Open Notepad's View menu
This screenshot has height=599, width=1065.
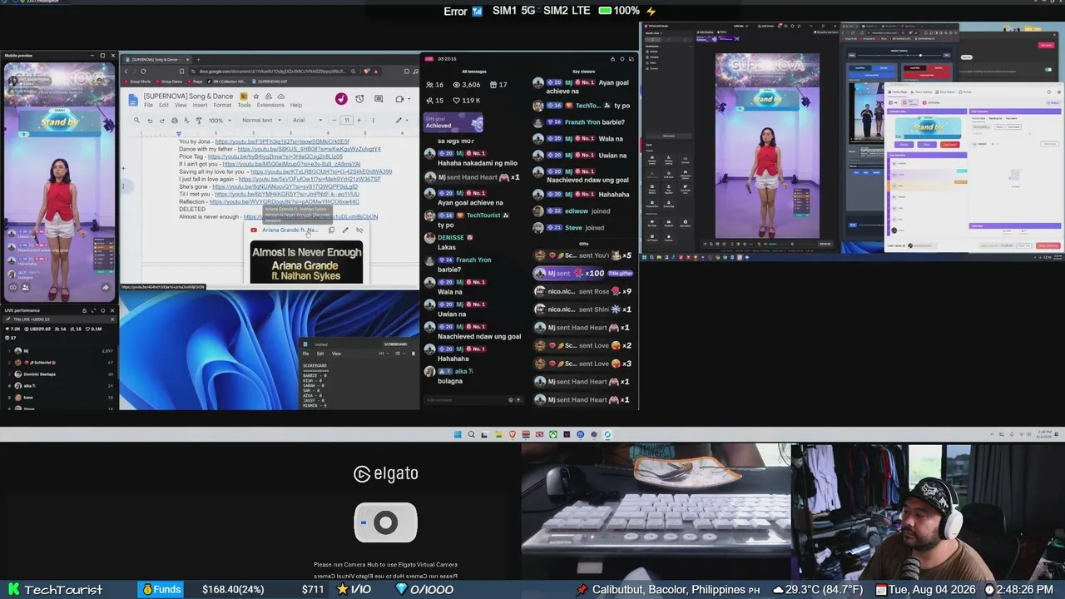pyautogui.click(x=336, y=354)
